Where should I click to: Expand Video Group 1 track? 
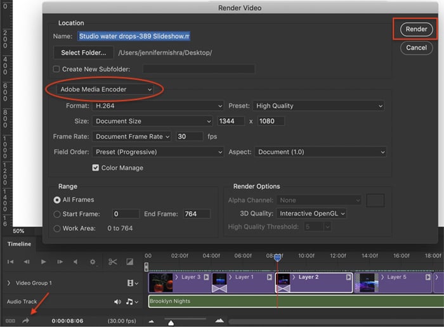[9, 283]
